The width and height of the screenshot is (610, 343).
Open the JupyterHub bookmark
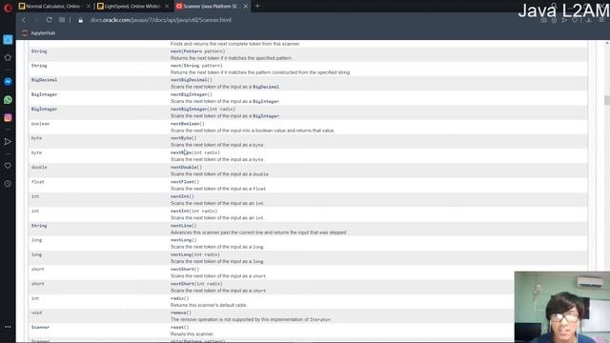(39, 33)
